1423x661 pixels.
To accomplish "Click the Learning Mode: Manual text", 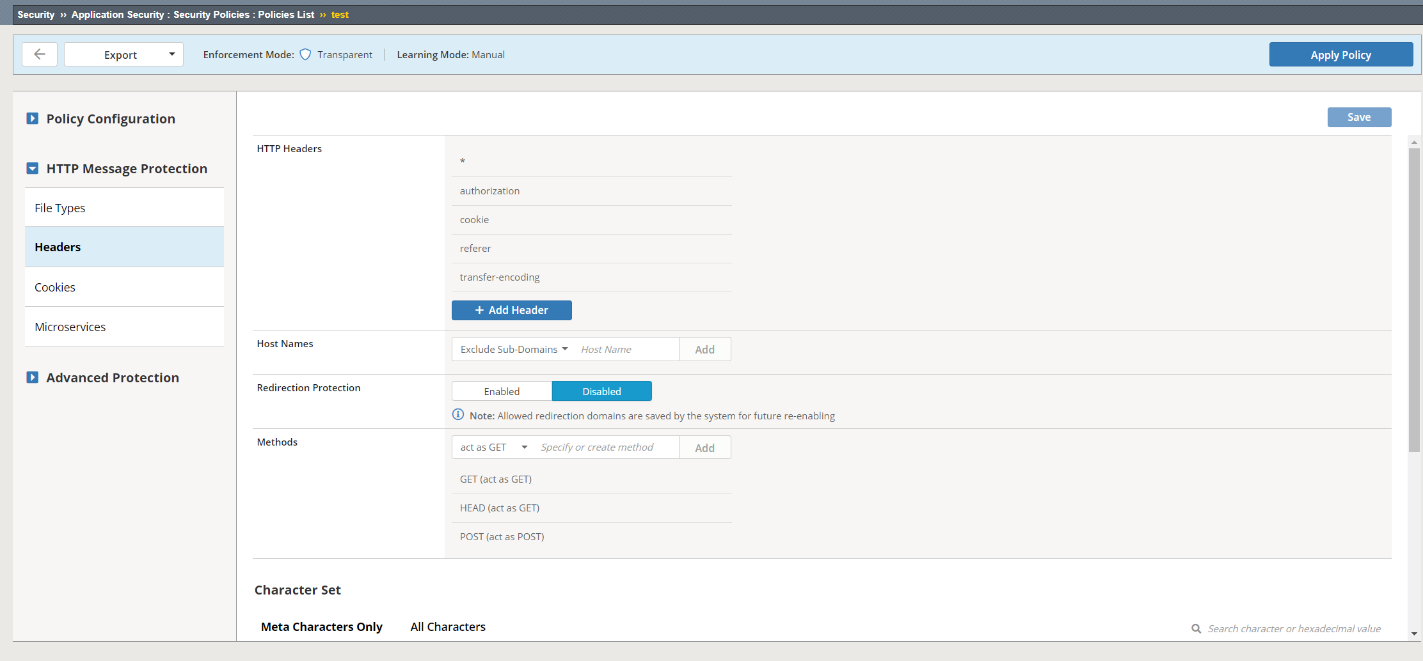I will click(450, 54).
